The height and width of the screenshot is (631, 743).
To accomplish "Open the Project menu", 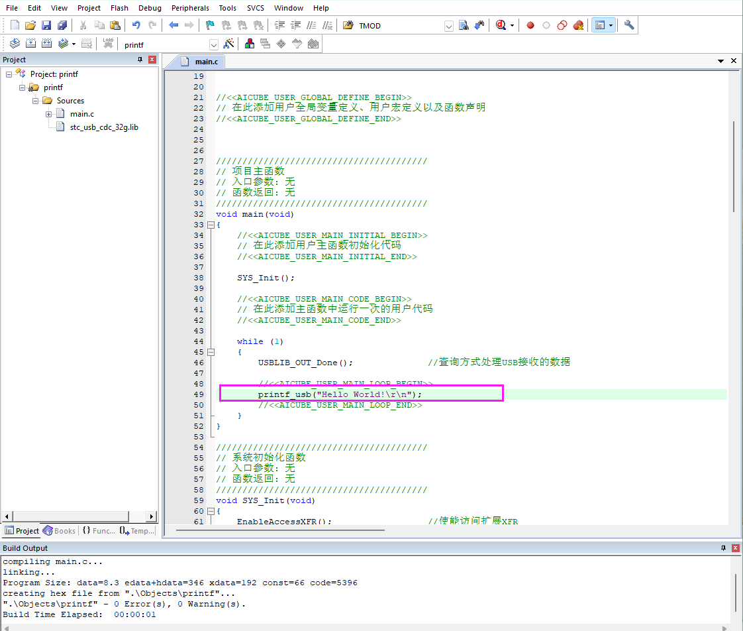I will pyautogui.click(x=89, y=8).
